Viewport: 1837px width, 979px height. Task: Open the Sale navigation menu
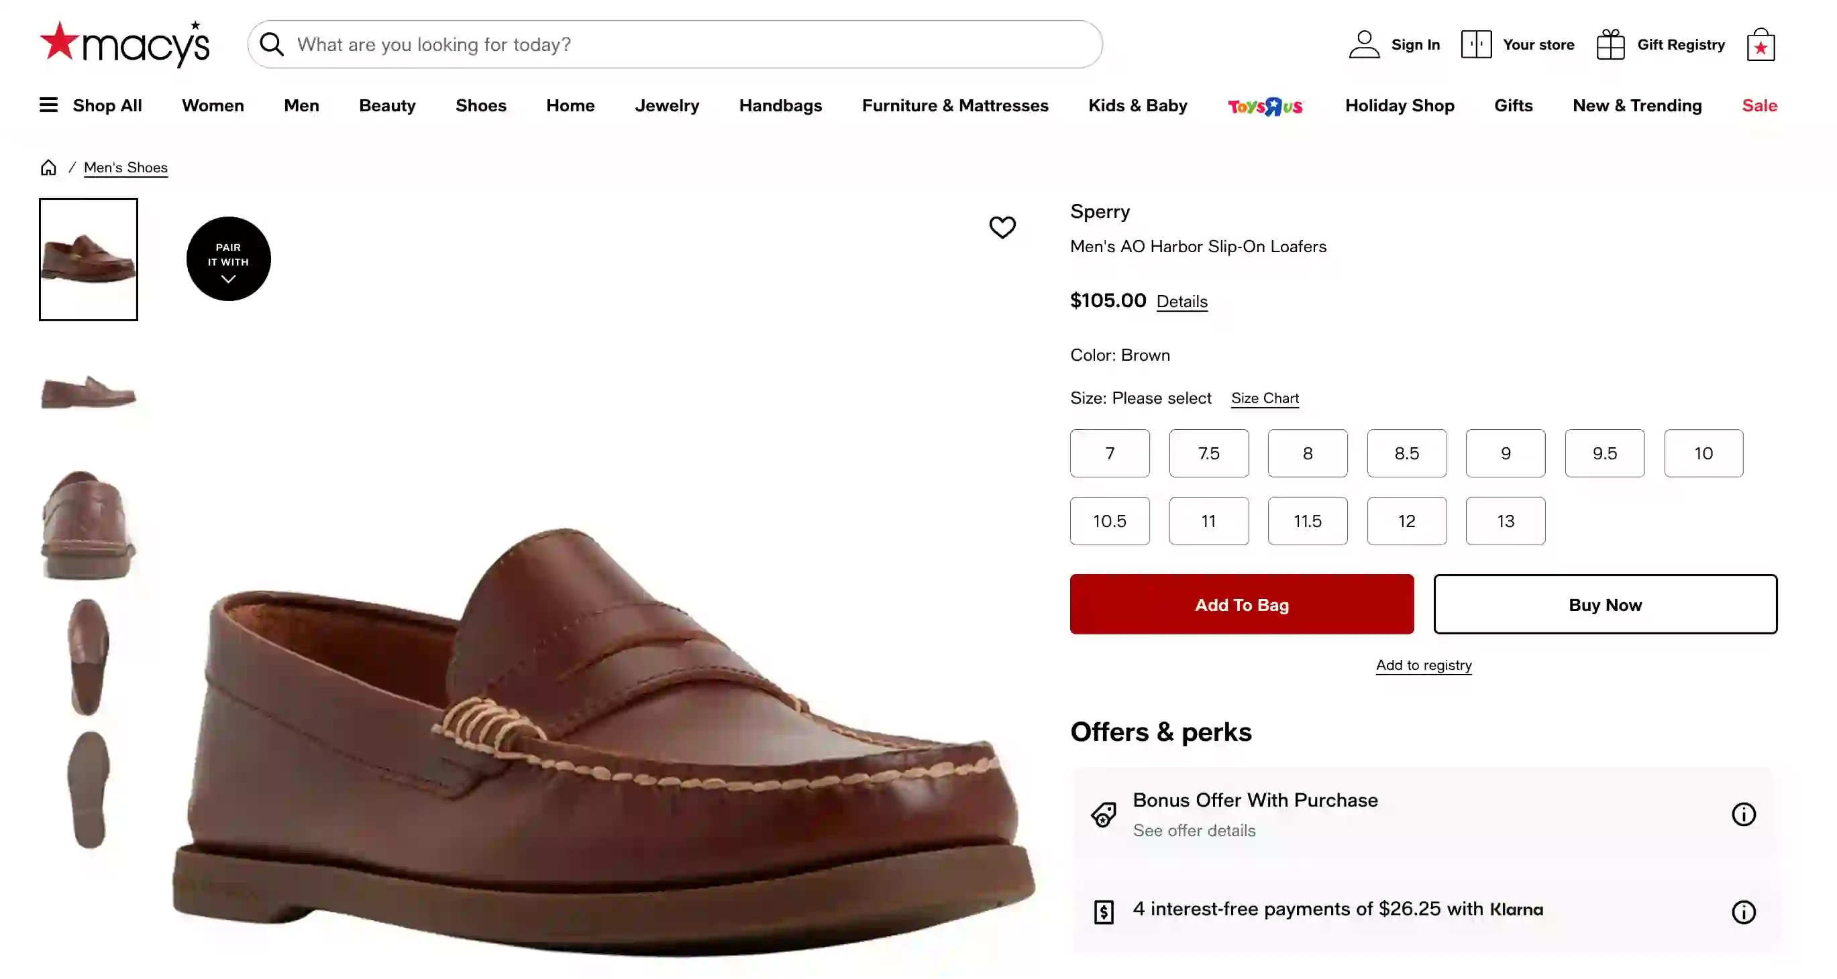pos(1759,105)
